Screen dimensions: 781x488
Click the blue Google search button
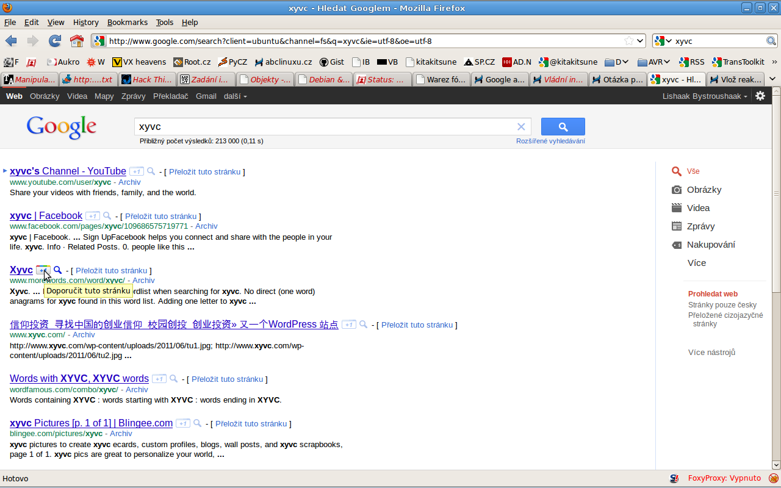(x=563, y=127)
